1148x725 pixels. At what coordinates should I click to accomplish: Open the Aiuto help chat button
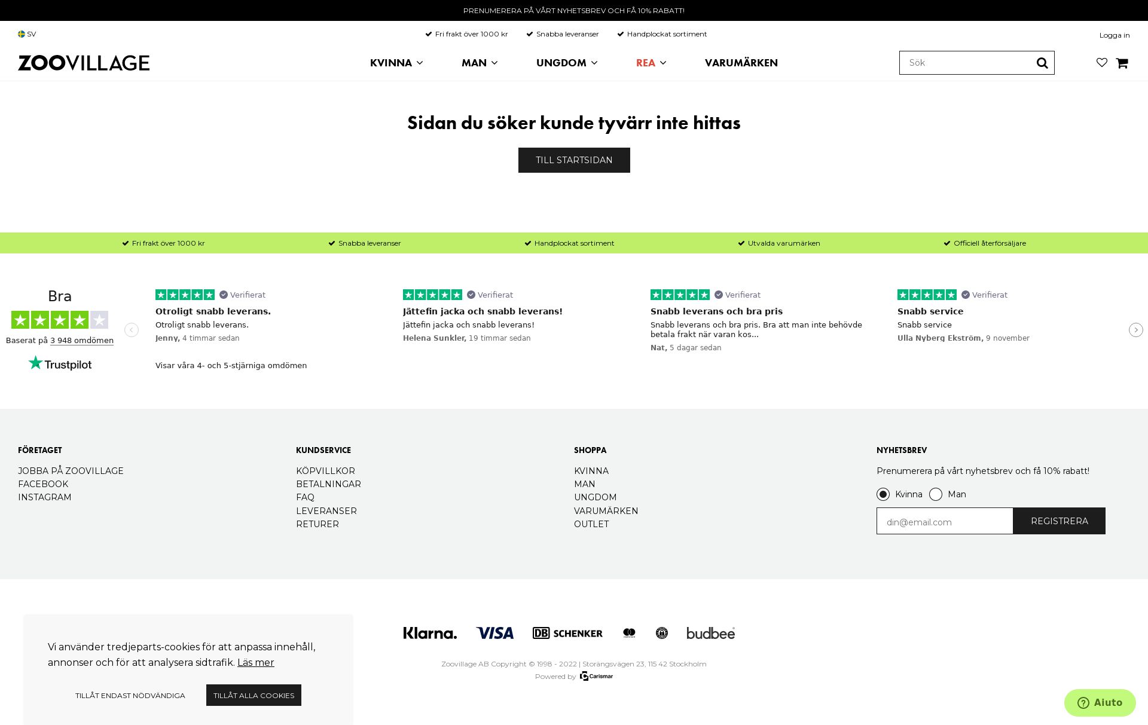[x=1100, y=703]
